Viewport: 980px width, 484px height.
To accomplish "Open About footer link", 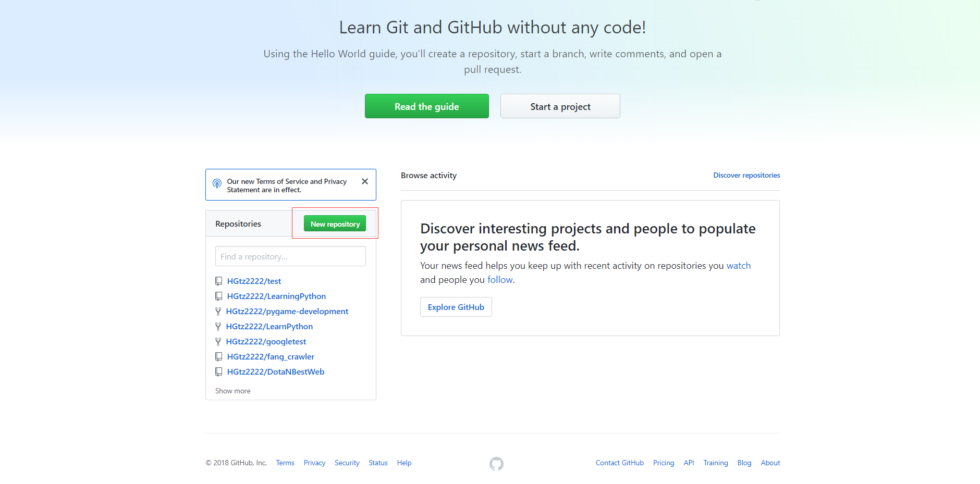I will point(770,463).
